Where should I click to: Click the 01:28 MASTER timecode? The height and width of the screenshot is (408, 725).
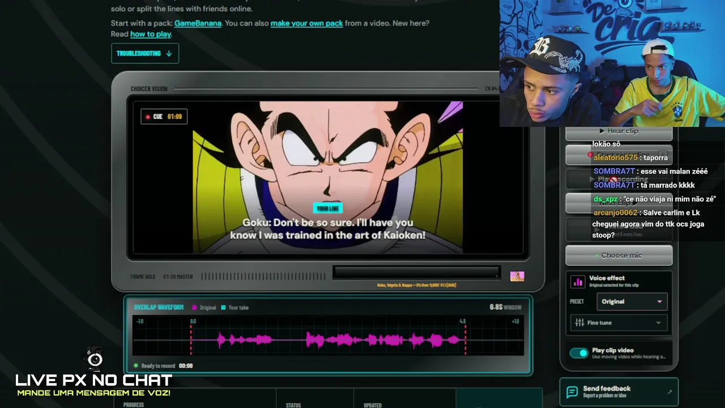pyautogui.click(x=178, y=277)
